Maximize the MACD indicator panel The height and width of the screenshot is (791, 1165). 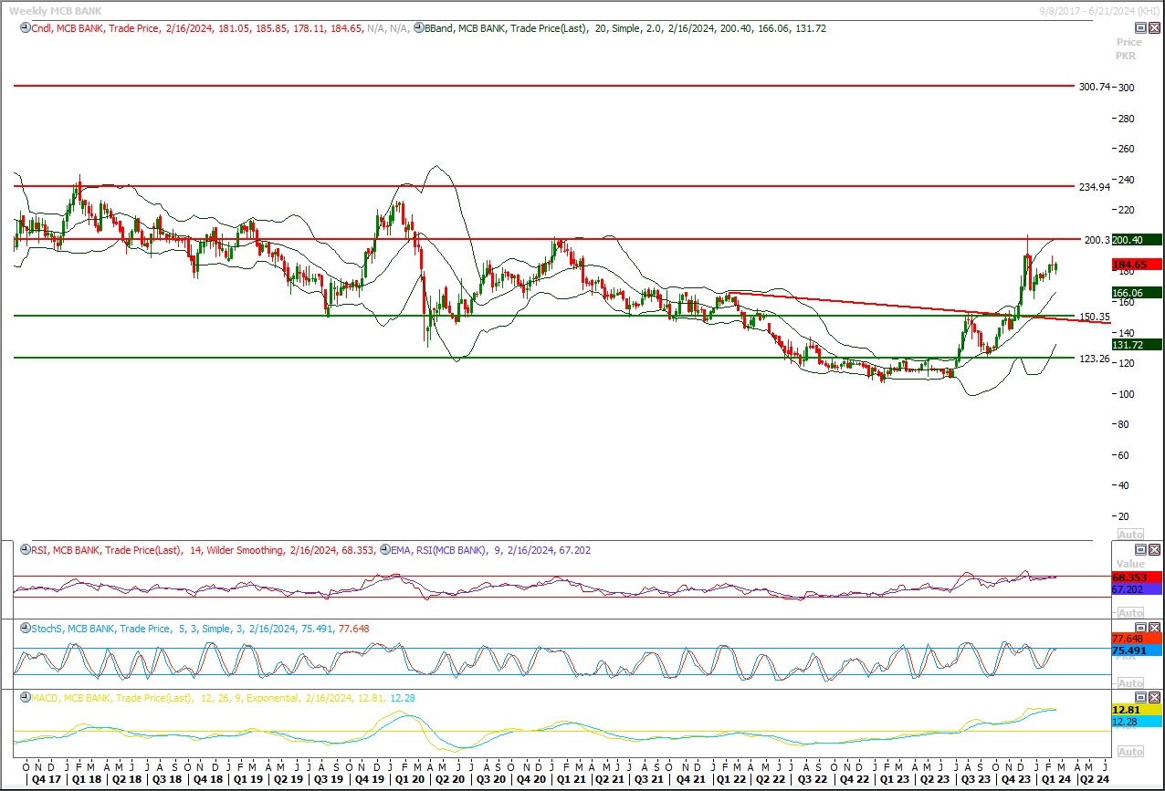click(1140, 697)
